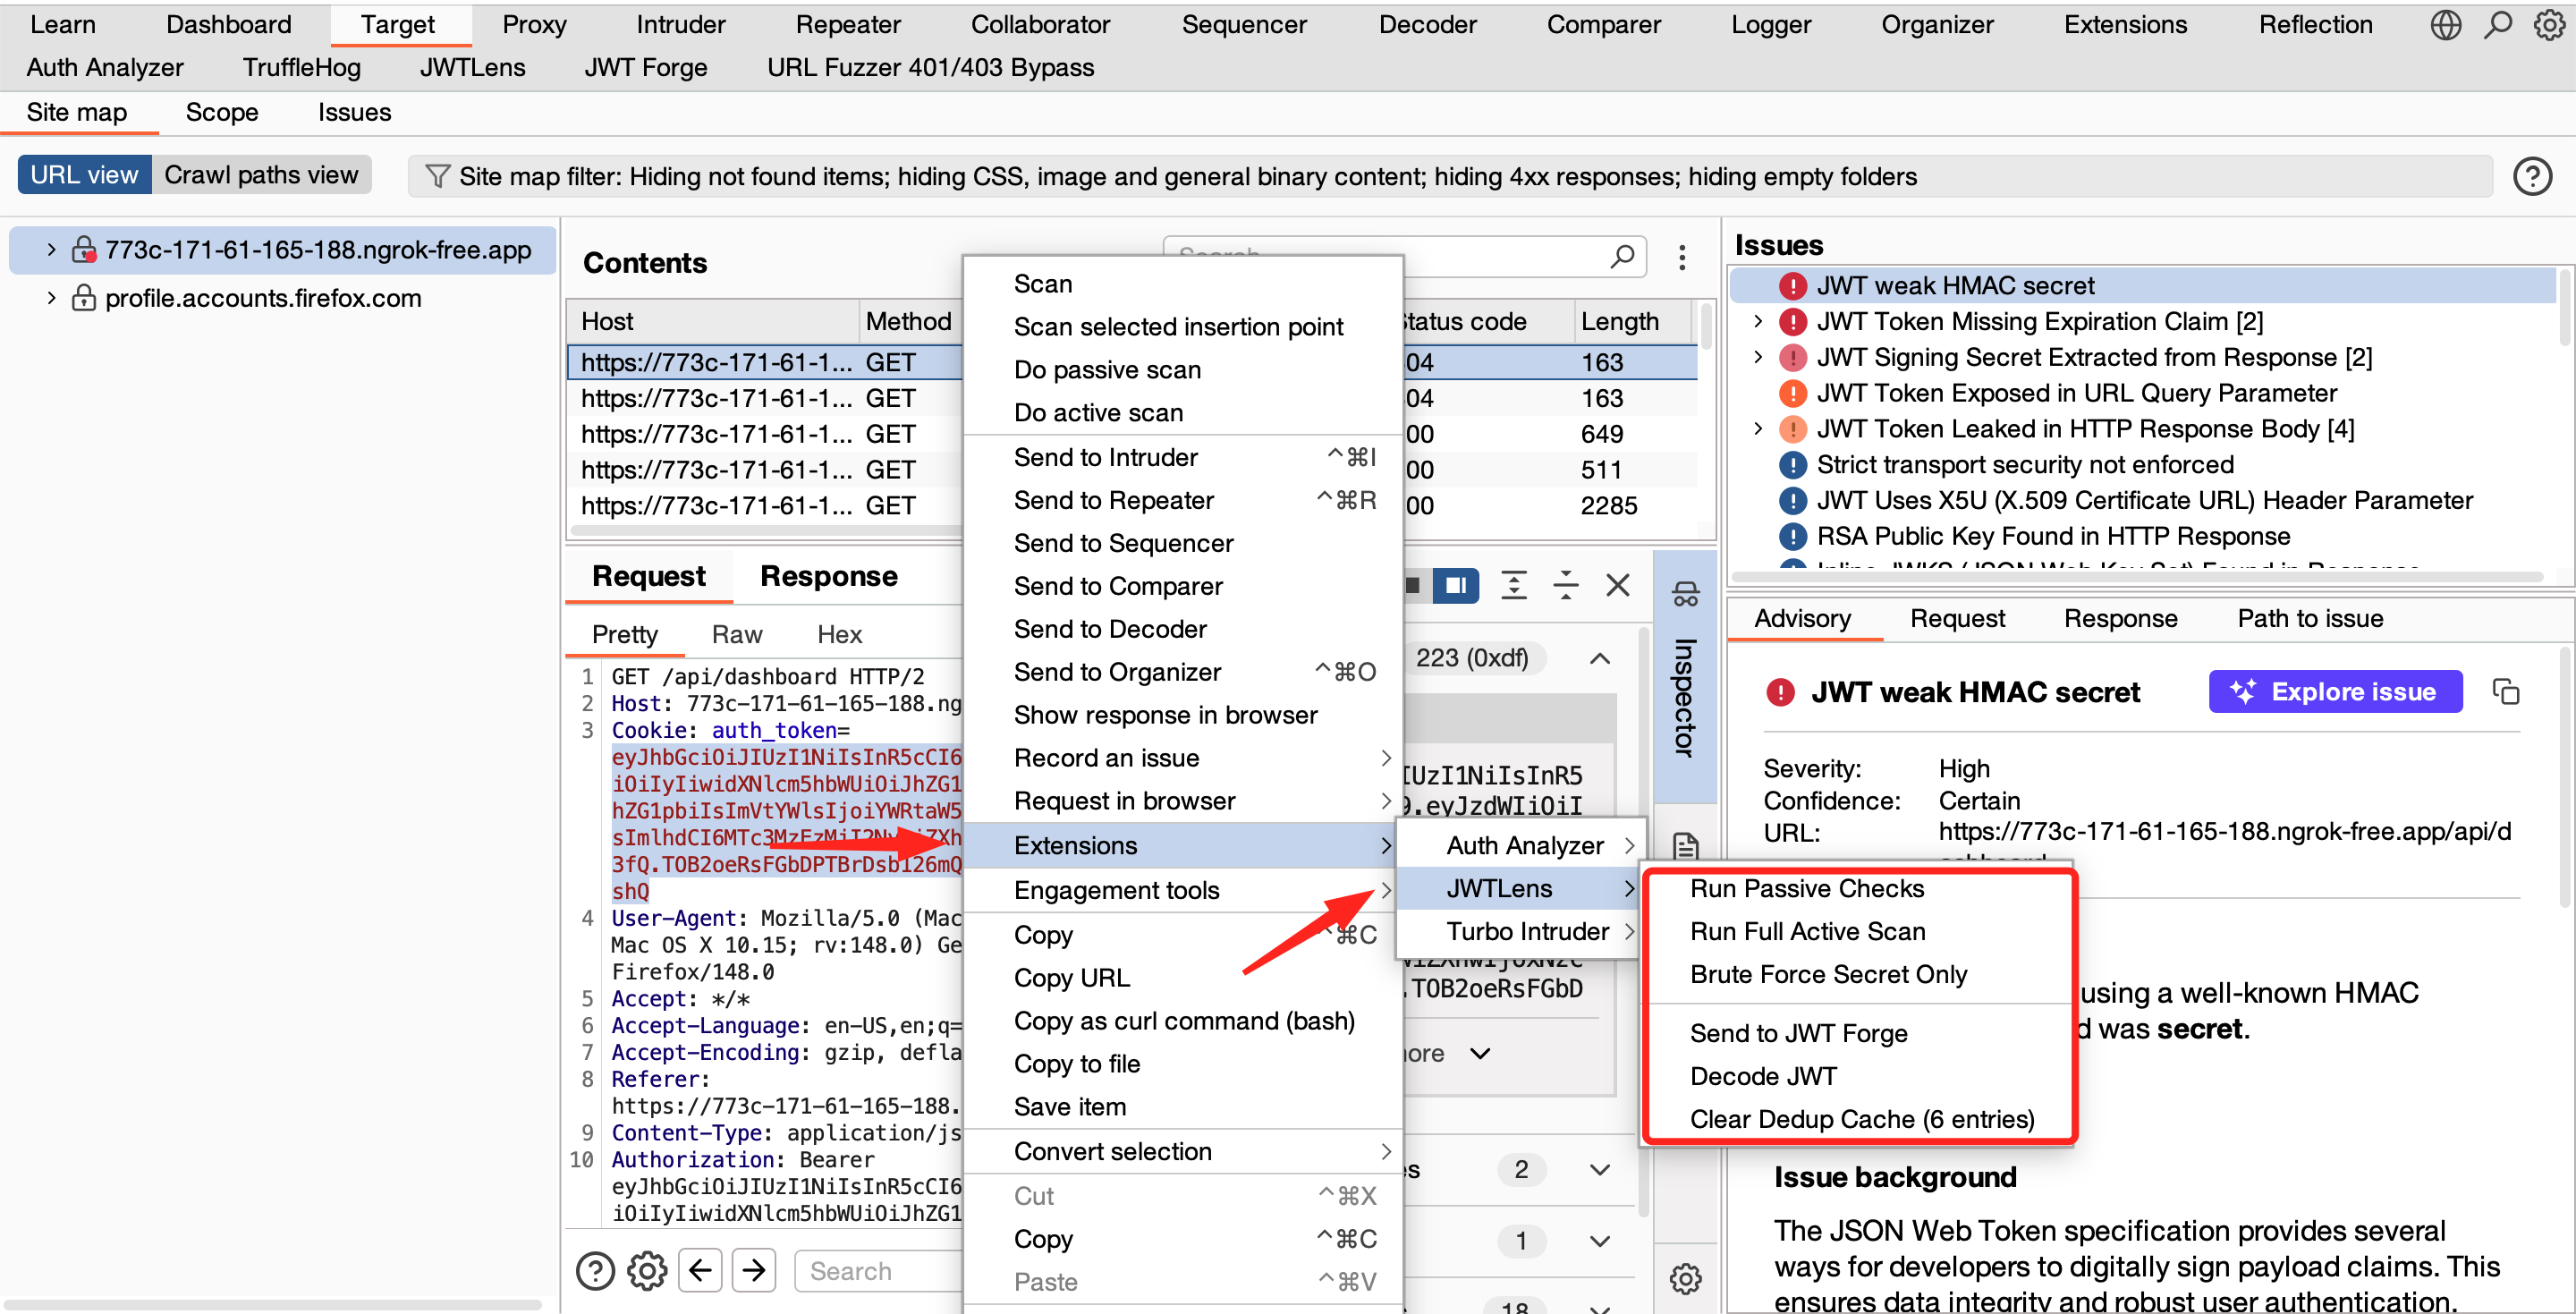The height and width of the screenshot is (1314, 2576).
Task: Switch to Crawl paths view
Action: 262,174
